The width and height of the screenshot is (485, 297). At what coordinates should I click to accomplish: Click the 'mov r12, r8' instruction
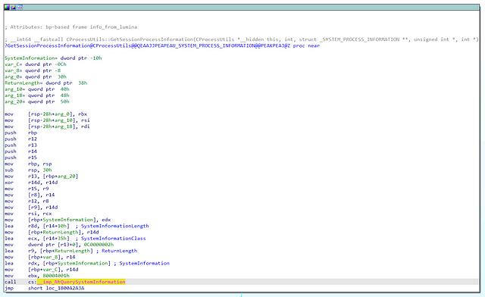coord(27,201)
